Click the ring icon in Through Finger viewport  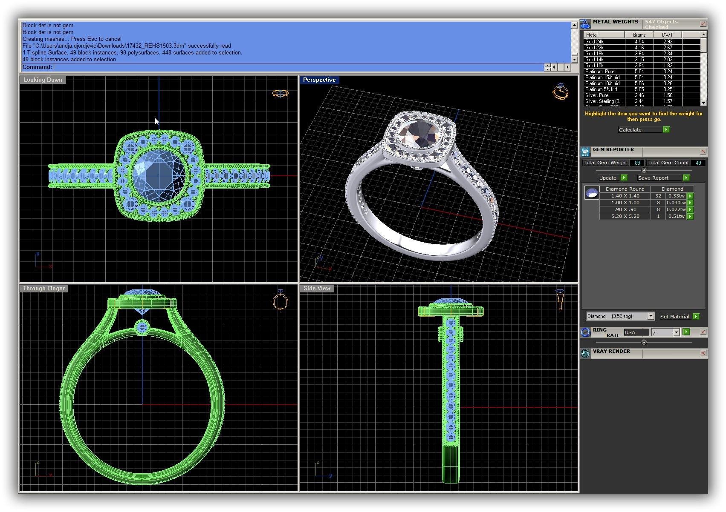click(280, 300)
